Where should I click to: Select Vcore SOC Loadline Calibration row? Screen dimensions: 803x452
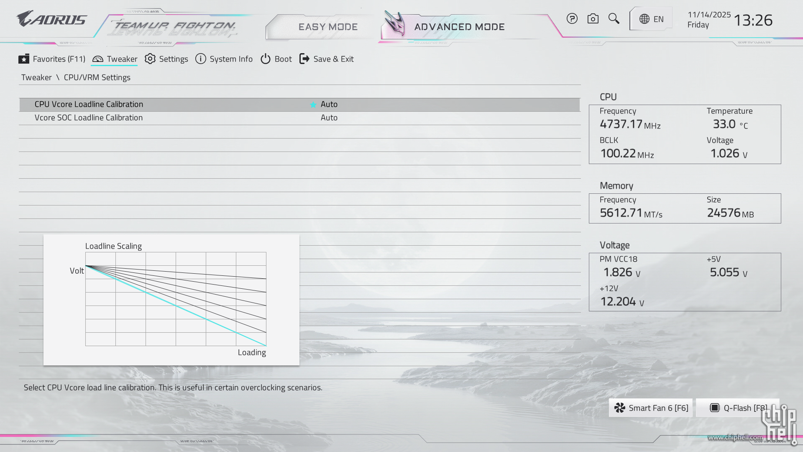coord(89,118)
